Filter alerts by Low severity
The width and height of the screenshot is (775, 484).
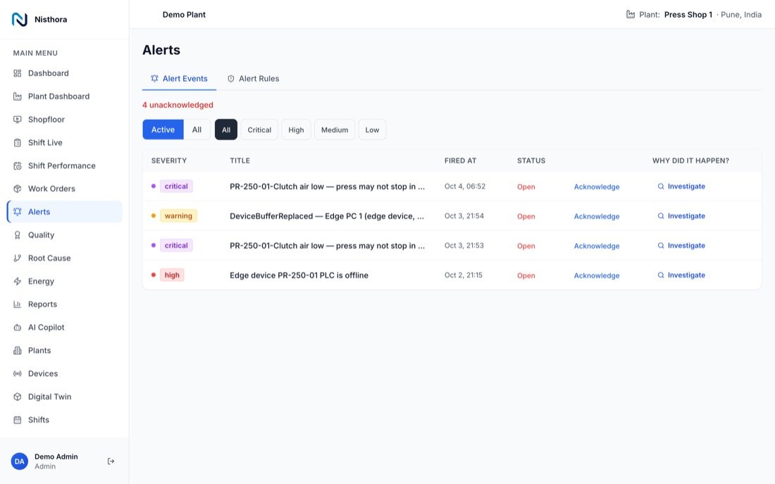pyautogui.click(x=372, y=130)
